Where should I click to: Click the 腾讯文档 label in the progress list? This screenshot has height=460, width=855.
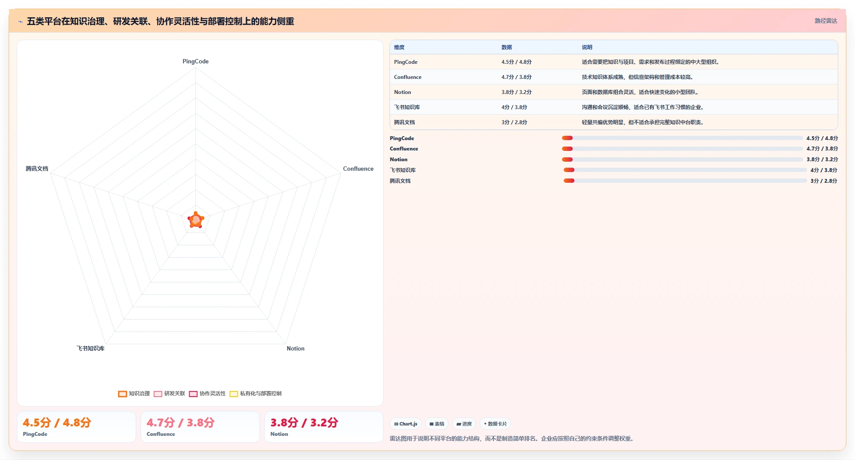(x=400, y=181)
